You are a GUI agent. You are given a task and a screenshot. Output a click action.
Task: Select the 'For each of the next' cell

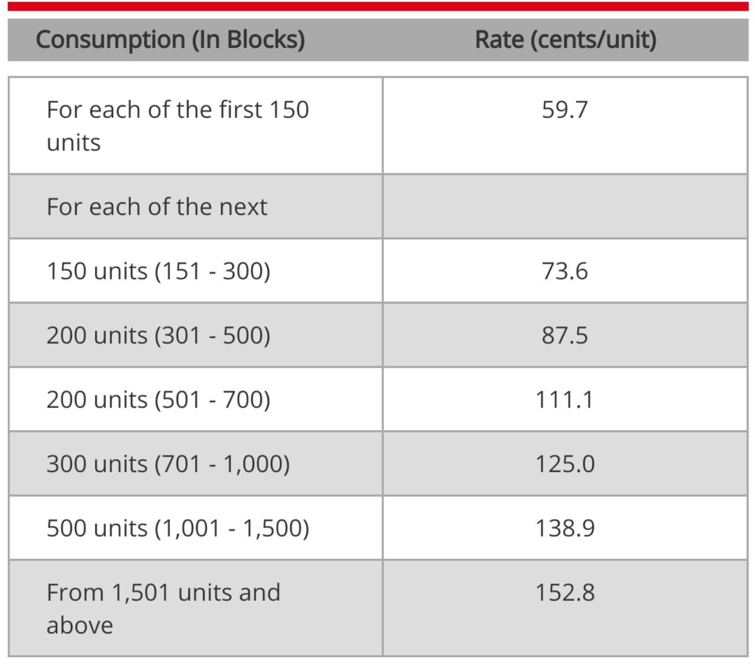coord(157,207)
